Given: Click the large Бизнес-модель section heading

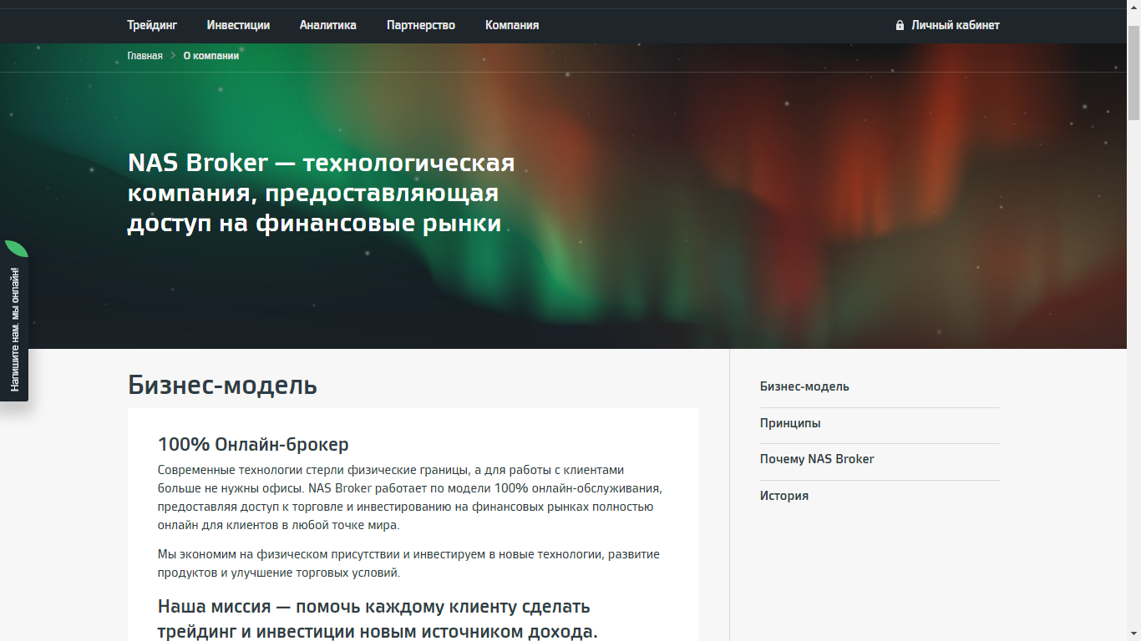Looking at the screenshot, I should coord(222,386).
